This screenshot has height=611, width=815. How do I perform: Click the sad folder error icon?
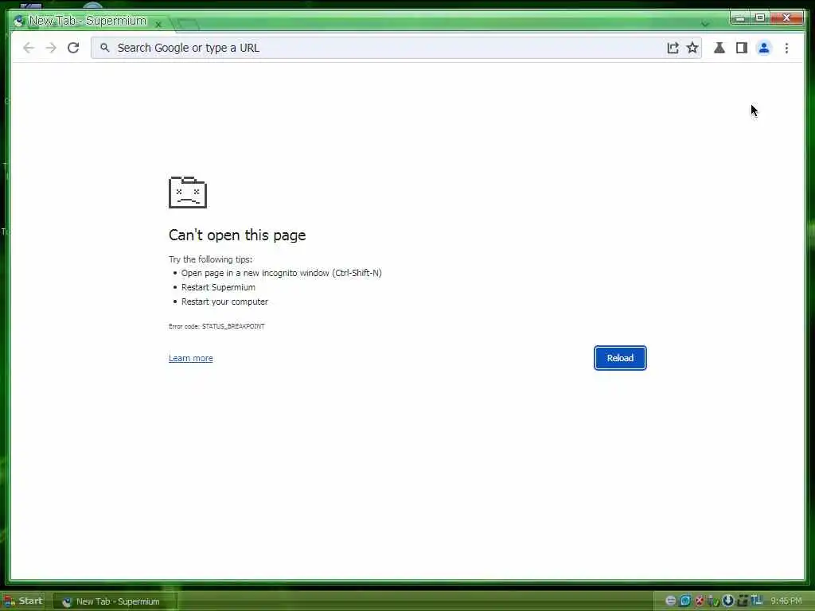(188, 193)
